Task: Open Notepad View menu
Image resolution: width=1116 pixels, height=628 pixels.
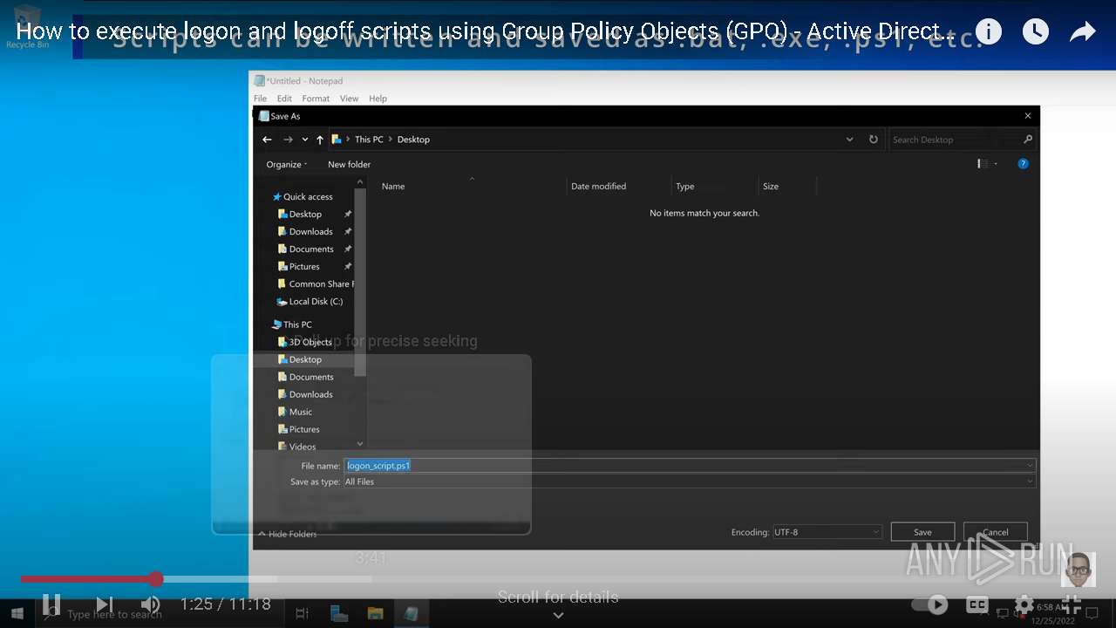Action: 349,99
